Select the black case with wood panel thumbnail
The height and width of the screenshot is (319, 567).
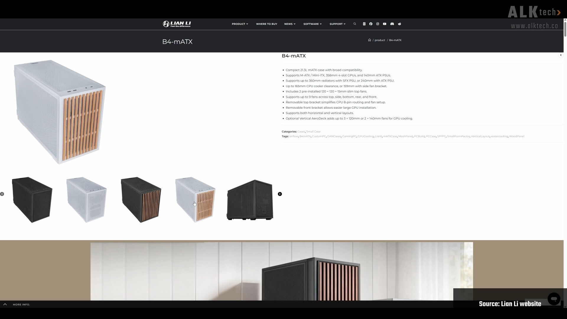click(141, 200)
